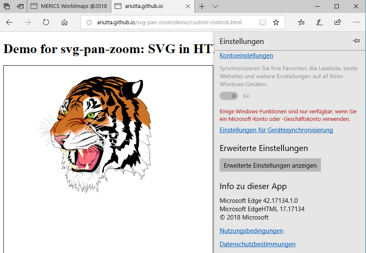Viewport: 366px width, 253px height.
Task: Disable the sync toggle set to Ein
Action: click(x=228, y=96)
